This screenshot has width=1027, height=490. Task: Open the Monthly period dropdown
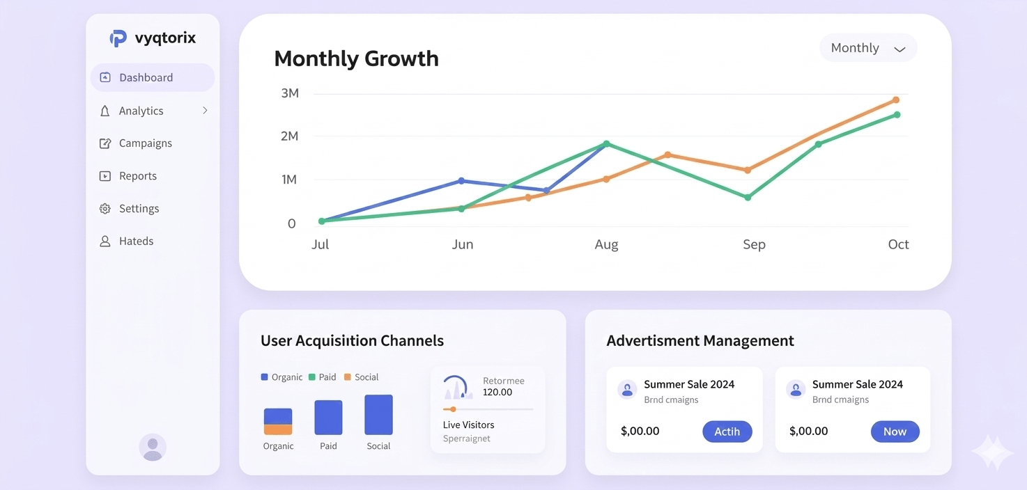(x=868, y=48)
